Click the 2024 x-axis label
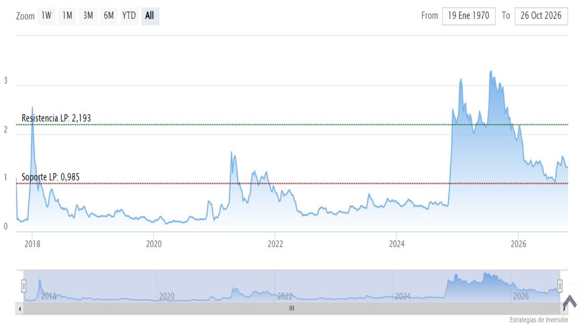 coord(397,244)
